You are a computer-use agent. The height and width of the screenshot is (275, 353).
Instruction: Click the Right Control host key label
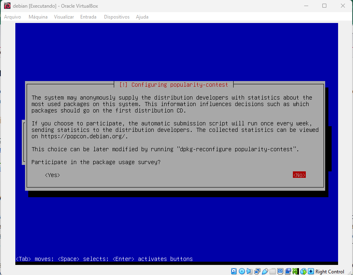pyautogui.click(x=330, y=272)
